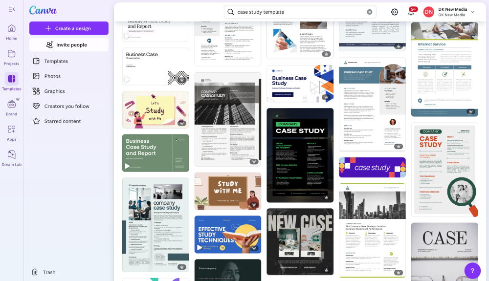Open purple case study banner template
489x281 pixels.
coord(372,167)
